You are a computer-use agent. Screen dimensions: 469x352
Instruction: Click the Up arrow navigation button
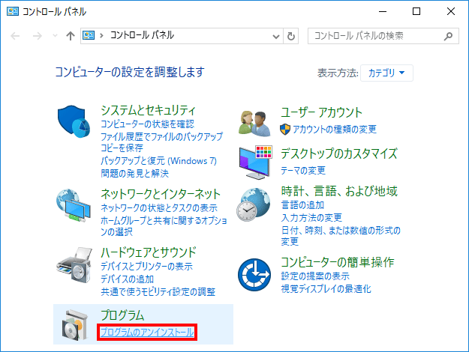click(x=71, y=36)
